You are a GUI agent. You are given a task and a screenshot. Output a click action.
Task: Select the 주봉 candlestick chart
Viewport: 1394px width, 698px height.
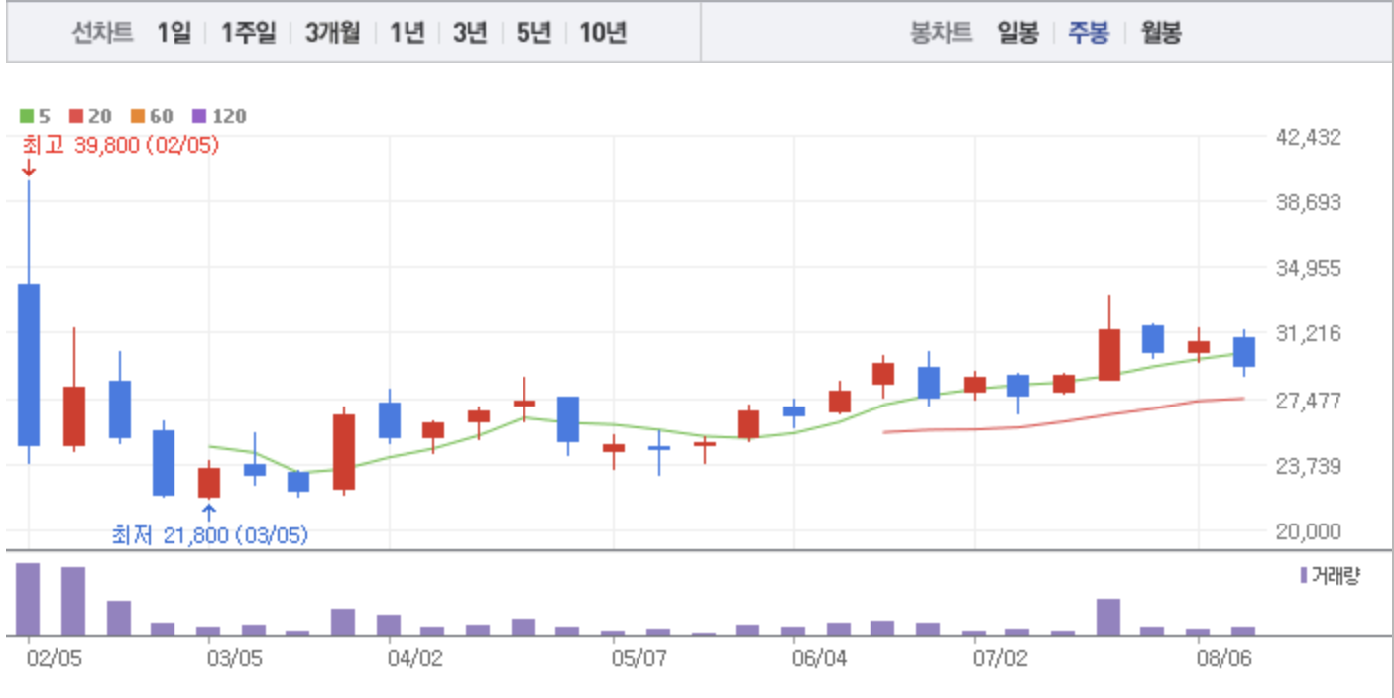pyautogui.click(x=1088, y=33)
